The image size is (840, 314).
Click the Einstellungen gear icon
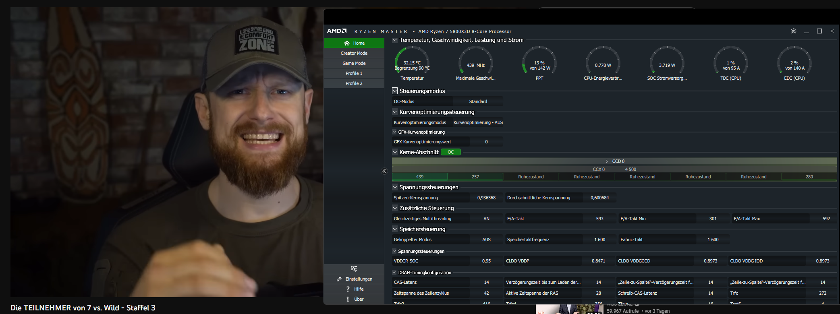(339, 279)
